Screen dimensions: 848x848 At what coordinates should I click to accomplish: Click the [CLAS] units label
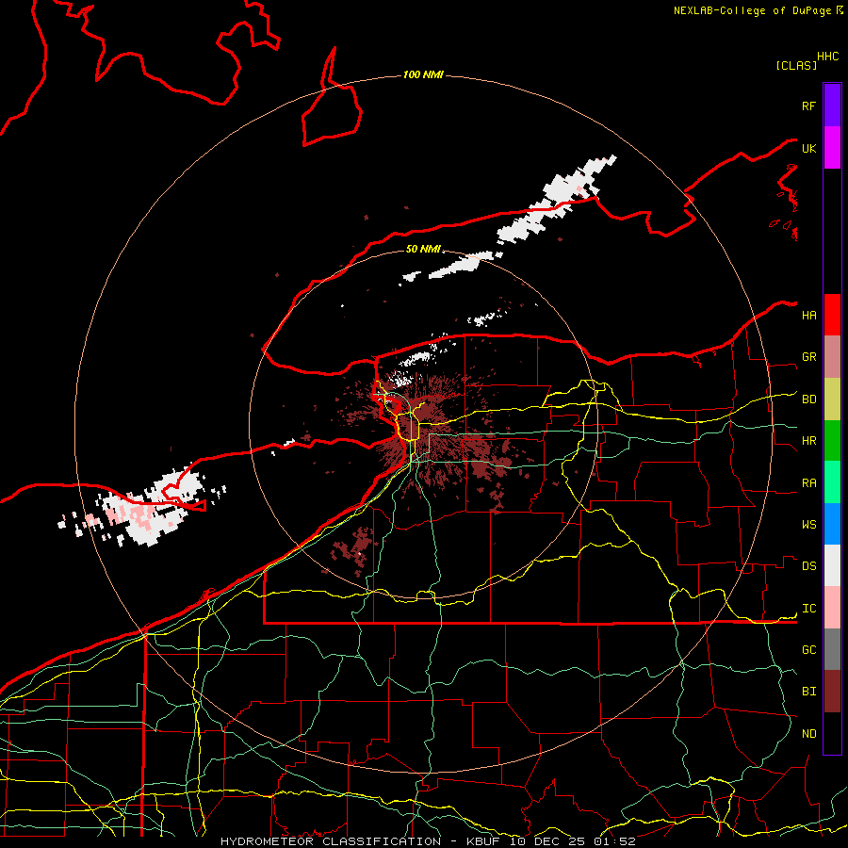click(x=796, y=65)
